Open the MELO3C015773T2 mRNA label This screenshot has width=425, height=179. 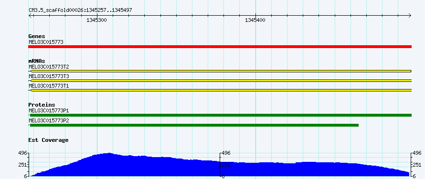(49, 67)
